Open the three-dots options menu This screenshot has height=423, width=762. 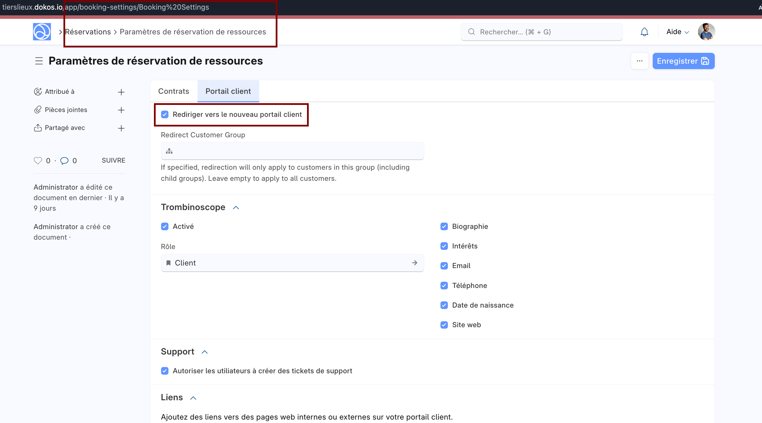coord(640,61)
